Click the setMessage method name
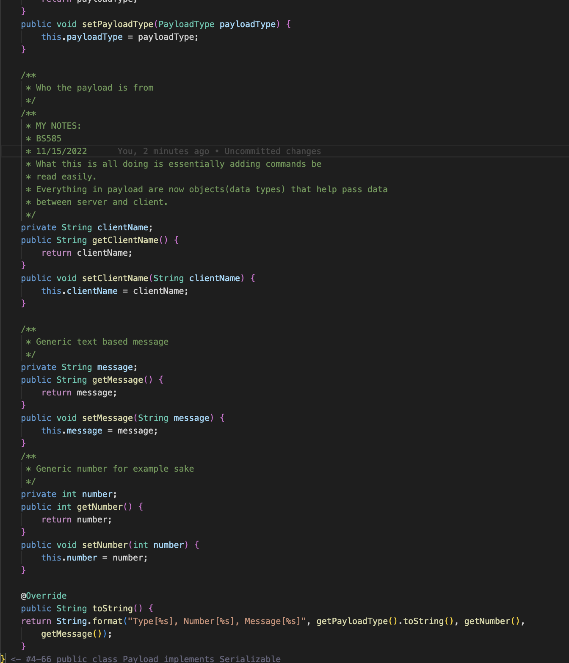The height and width of the screenshot is (663, 569). pos(108,418)
